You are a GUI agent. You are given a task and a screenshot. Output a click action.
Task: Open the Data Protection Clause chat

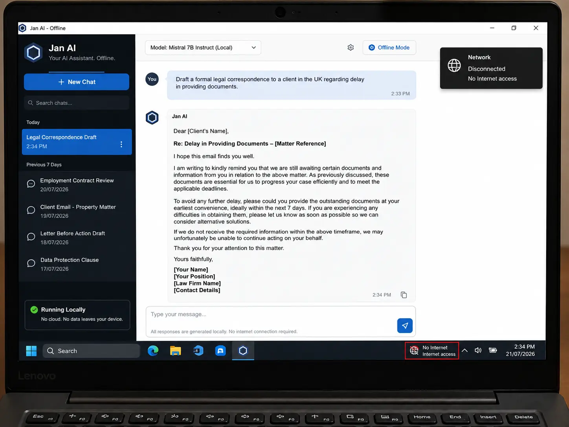pyautogui.click(x=77, y=264)
